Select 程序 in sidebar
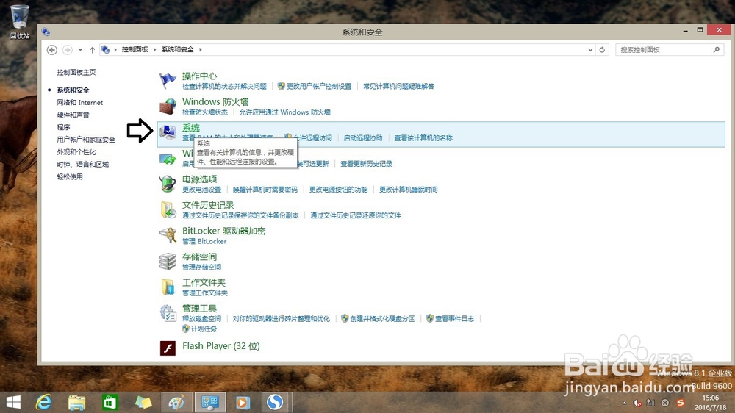735x413 pixels. click(x=63, y=127)
